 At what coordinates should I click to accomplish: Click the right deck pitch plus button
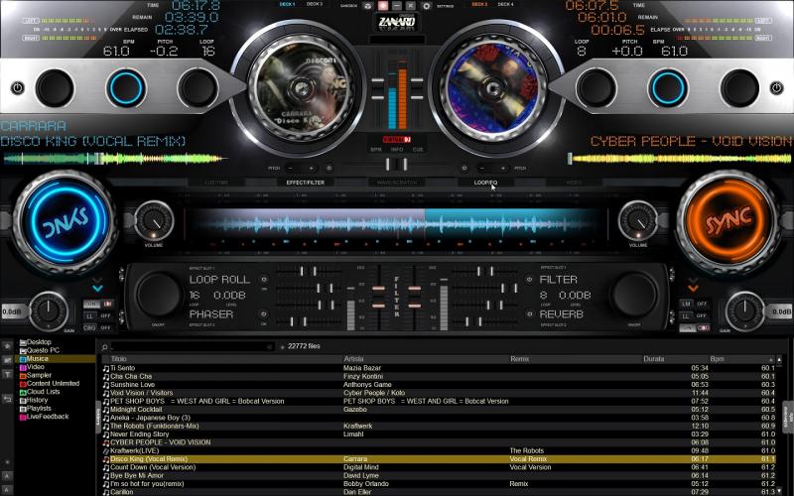click(503, 168)
